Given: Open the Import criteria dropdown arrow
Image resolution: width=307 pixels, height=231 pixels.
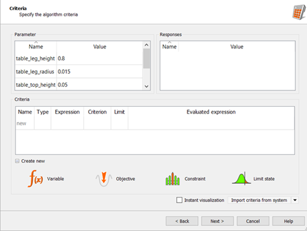Looking at the screenshot, I should tap(295, 200).
